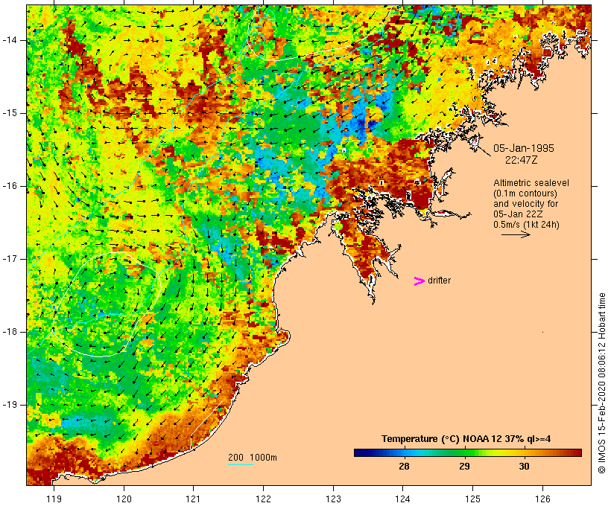Click longitude axis label 122

point(264,499)
